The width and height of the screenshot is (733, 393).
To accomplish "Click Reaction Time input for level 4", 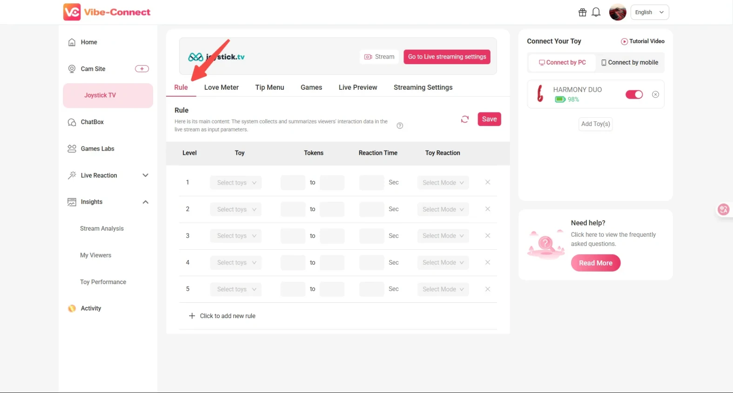I will pos(371,263).
